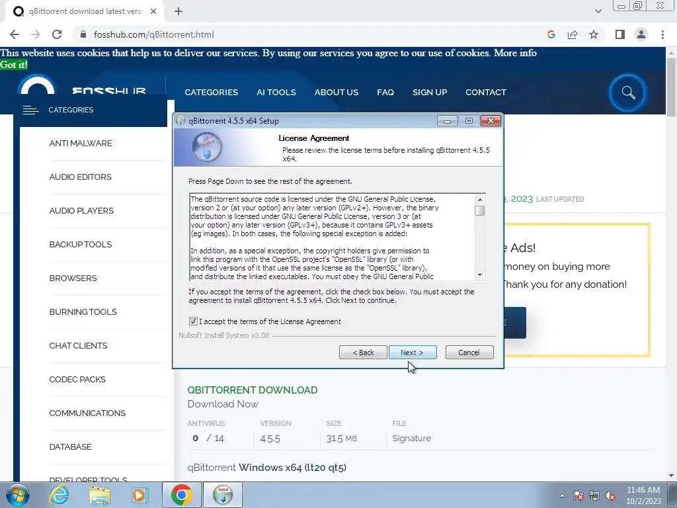Viewport: 677px width, 508px height.
Task: Go to ABOUT US page
Action: pos(337,93)
